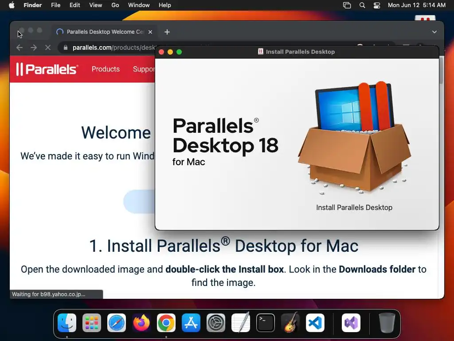Go forward in the Chrome browser
Screen dimensions: 454x341
34,48
